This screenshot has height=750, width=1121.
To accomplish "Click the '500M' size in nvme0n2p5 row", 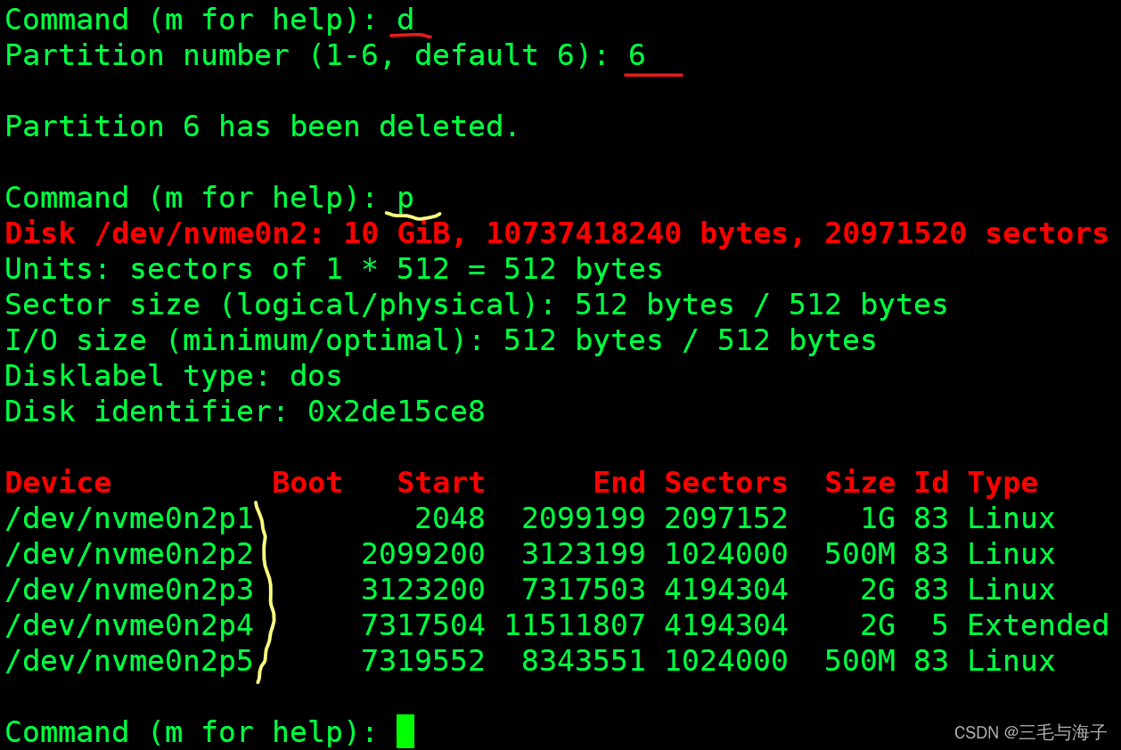I will [860, 661].
